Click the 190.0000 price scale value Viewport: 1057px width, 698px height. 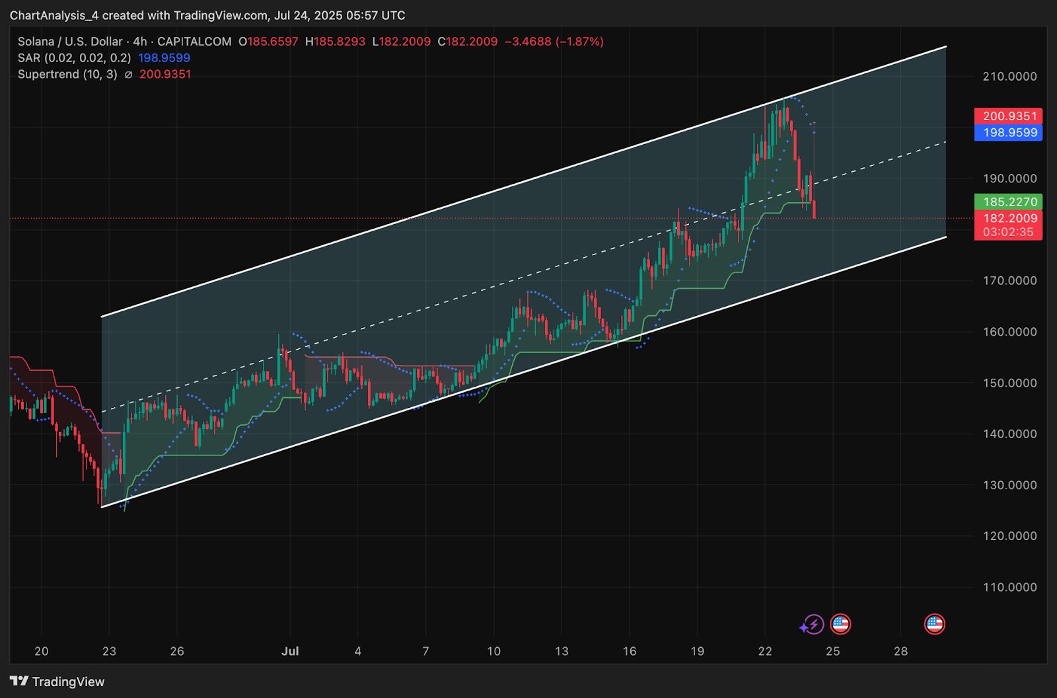[x=1009, y=178]
